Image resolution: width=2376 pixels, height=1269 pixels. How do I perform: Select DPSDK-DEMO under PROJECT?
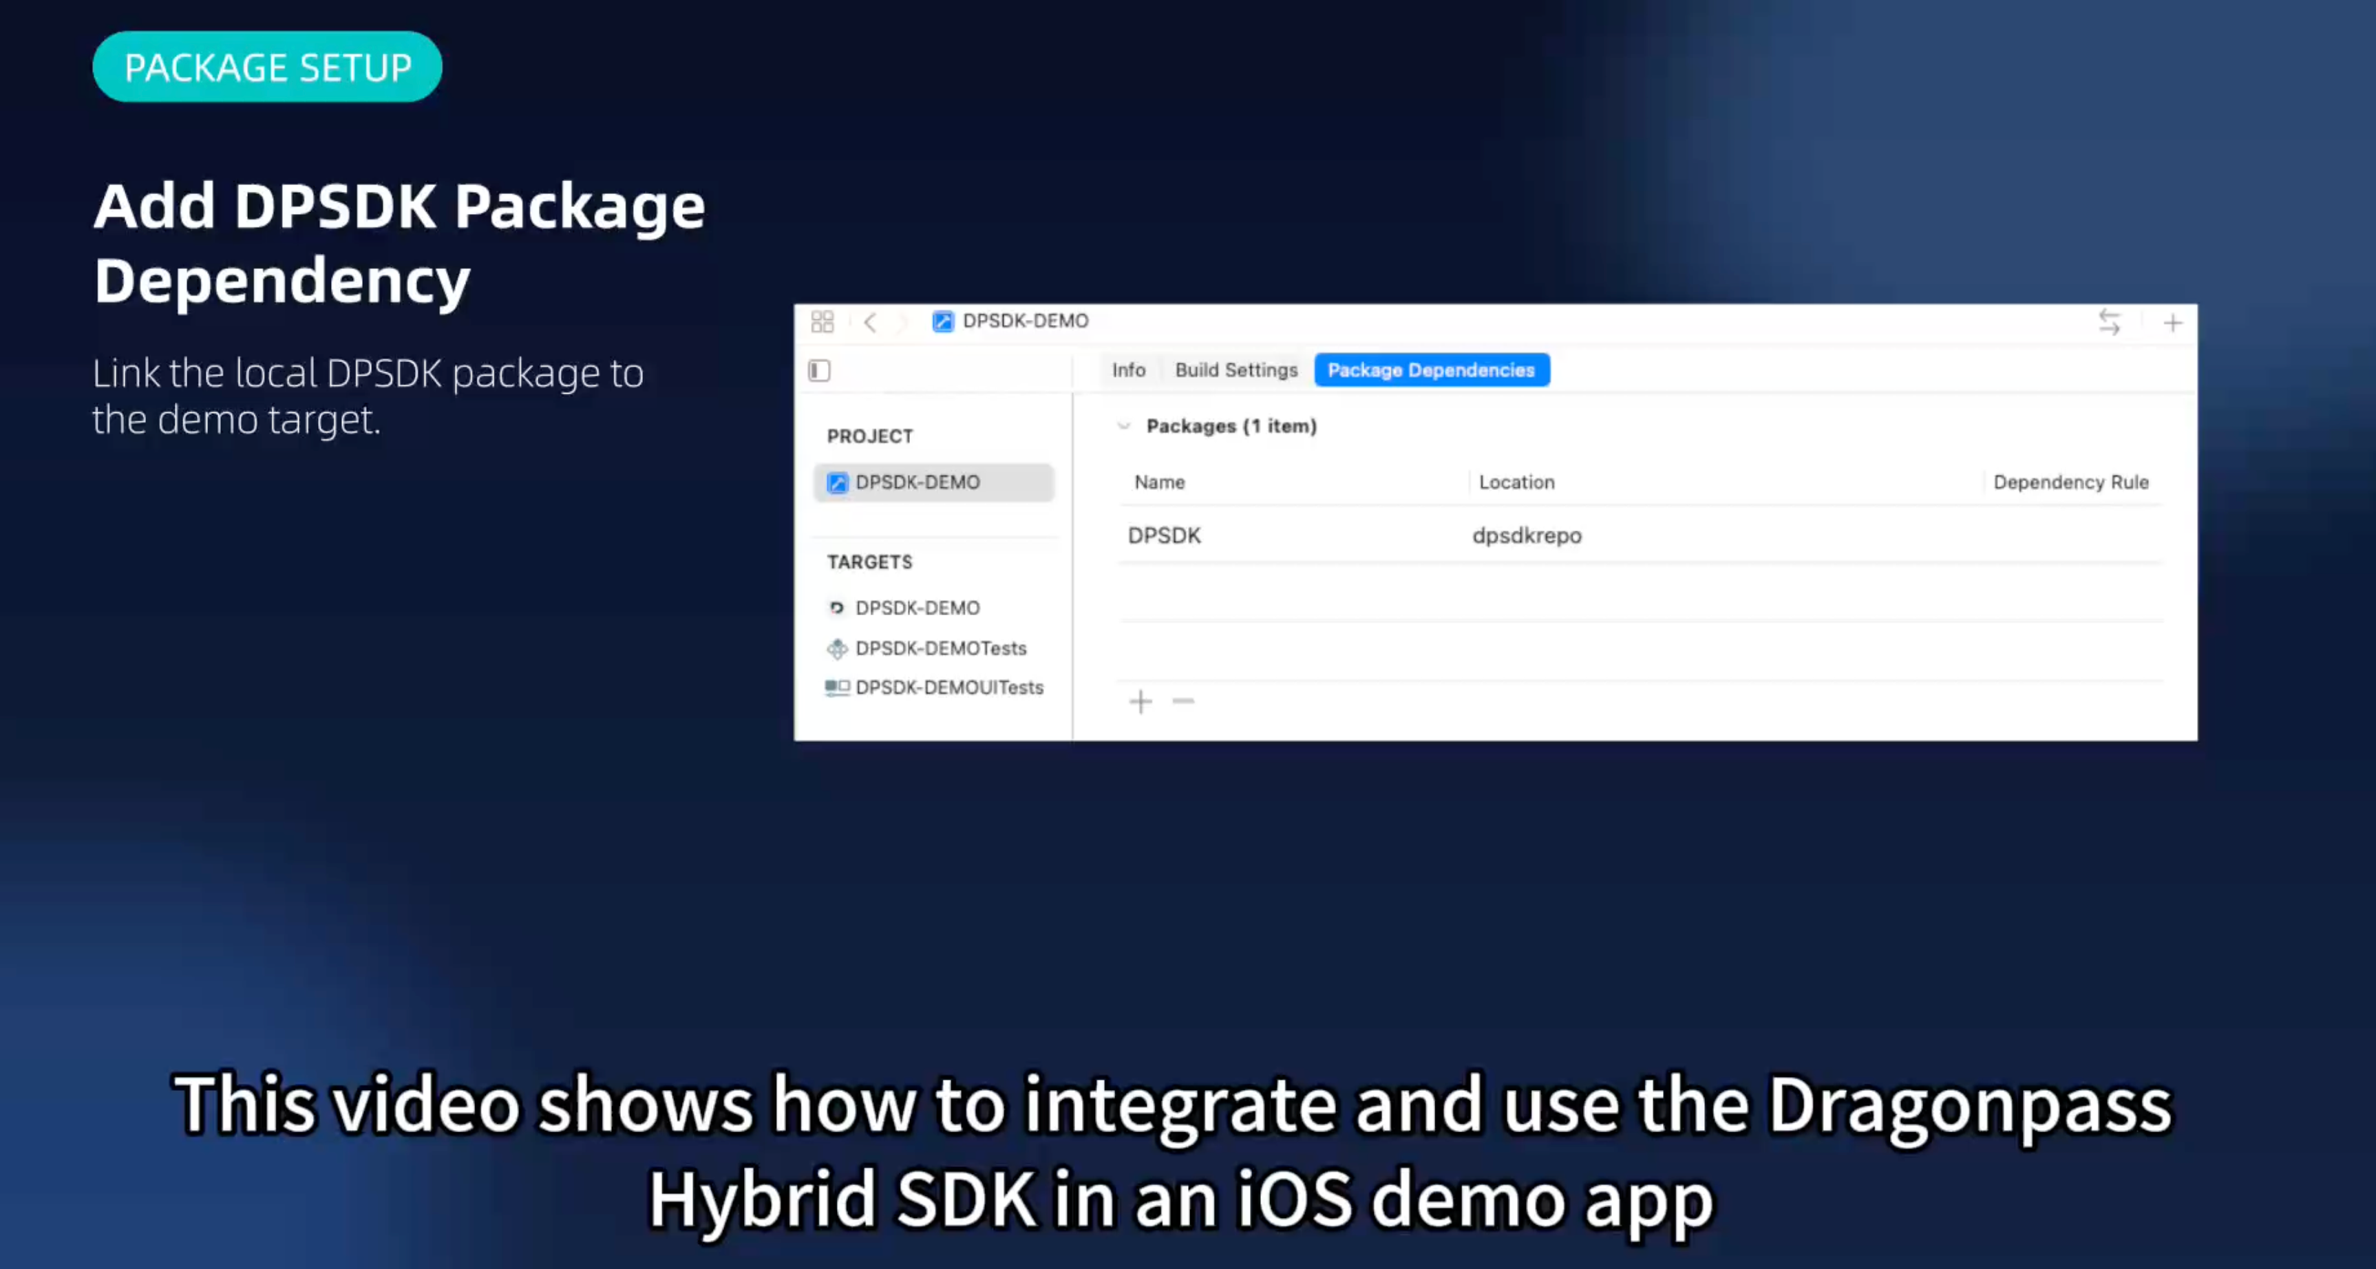point(933,482)
